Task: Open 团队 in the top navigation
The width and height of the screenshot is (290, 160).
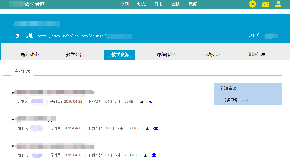Action: coord(175,4)
